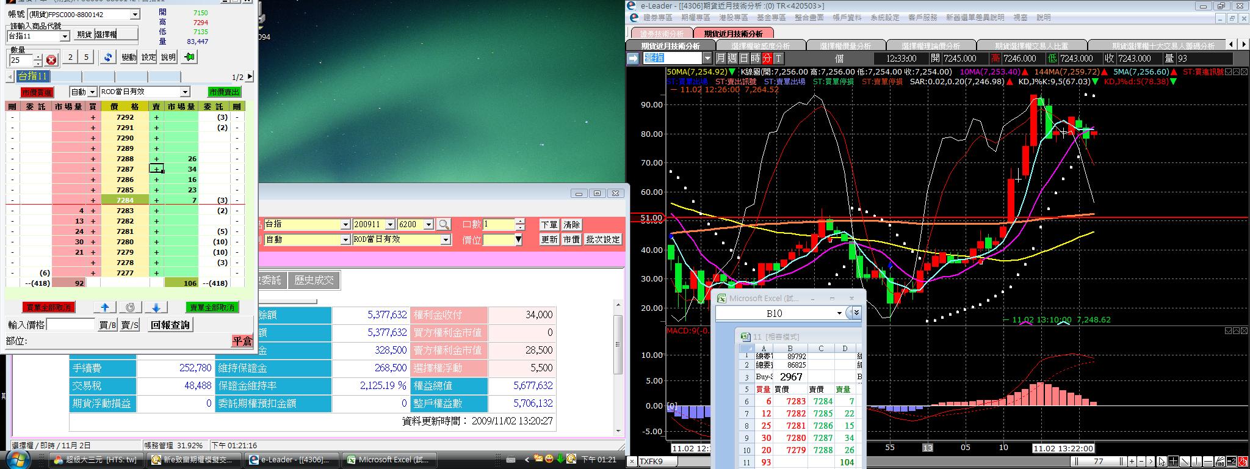Click the center circular reset icon between the arrows

[130, 307]
